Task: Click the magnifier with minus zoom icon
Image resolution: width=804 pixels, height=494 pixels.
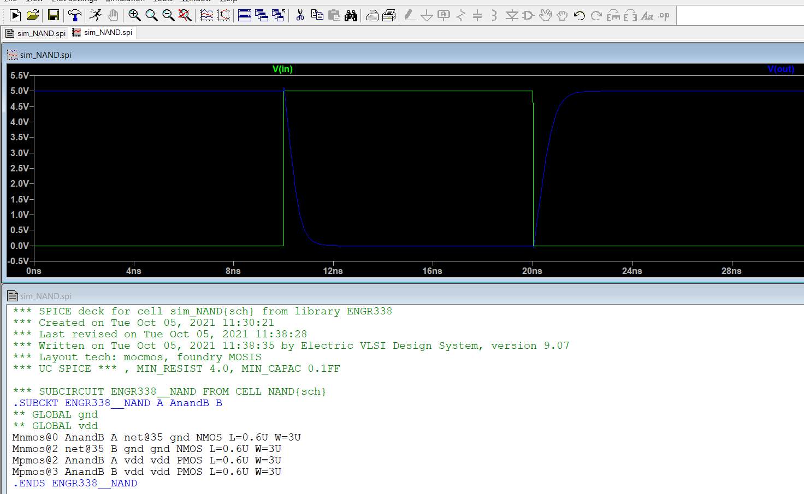Action: (x=168, y=15)
